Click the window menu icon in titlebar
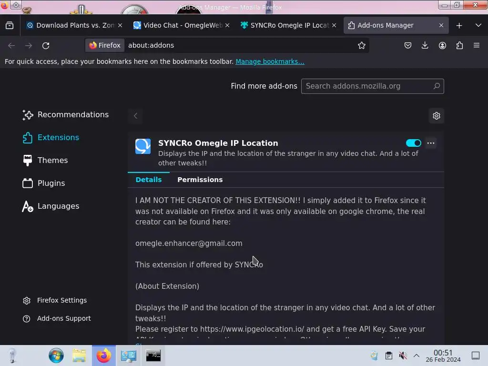The image size is (488, 366). [16, 5]
